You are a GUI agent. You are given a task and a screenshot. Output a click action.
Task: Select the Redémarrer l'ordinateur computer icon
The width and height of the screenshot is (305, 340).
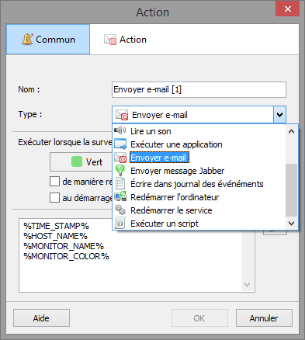tap(120, 196)
